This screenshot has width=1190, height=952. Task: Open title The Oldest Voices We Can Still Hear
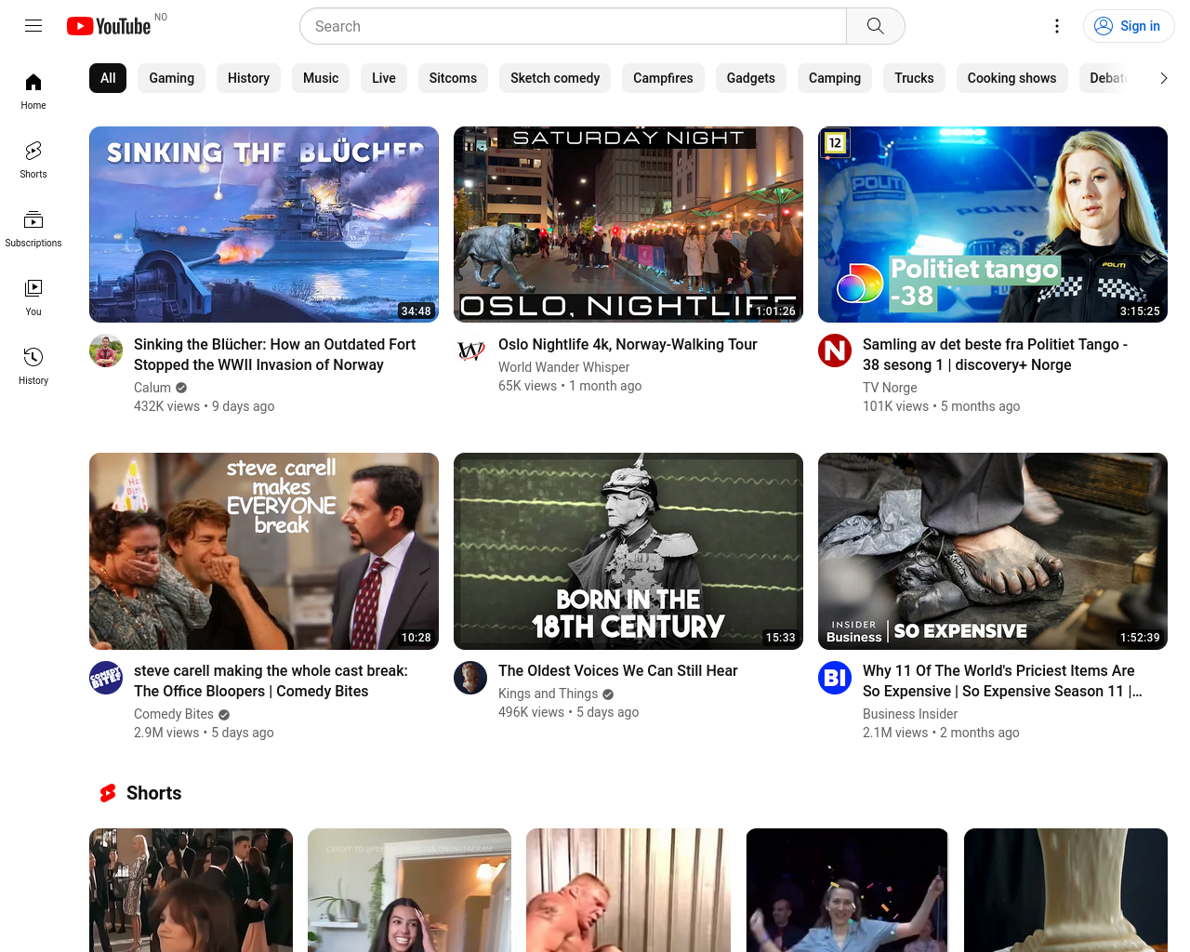617,670
